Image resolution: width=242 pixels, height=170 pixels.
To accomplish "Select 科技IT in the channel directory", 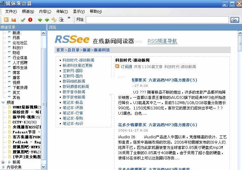I will pos(18,48).
